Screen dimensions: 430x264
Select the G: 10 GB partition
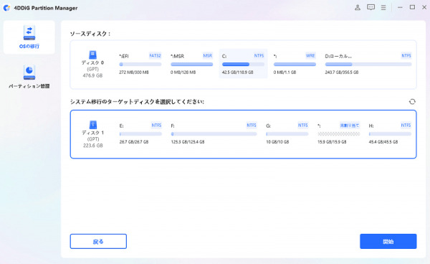coord(287,133)
